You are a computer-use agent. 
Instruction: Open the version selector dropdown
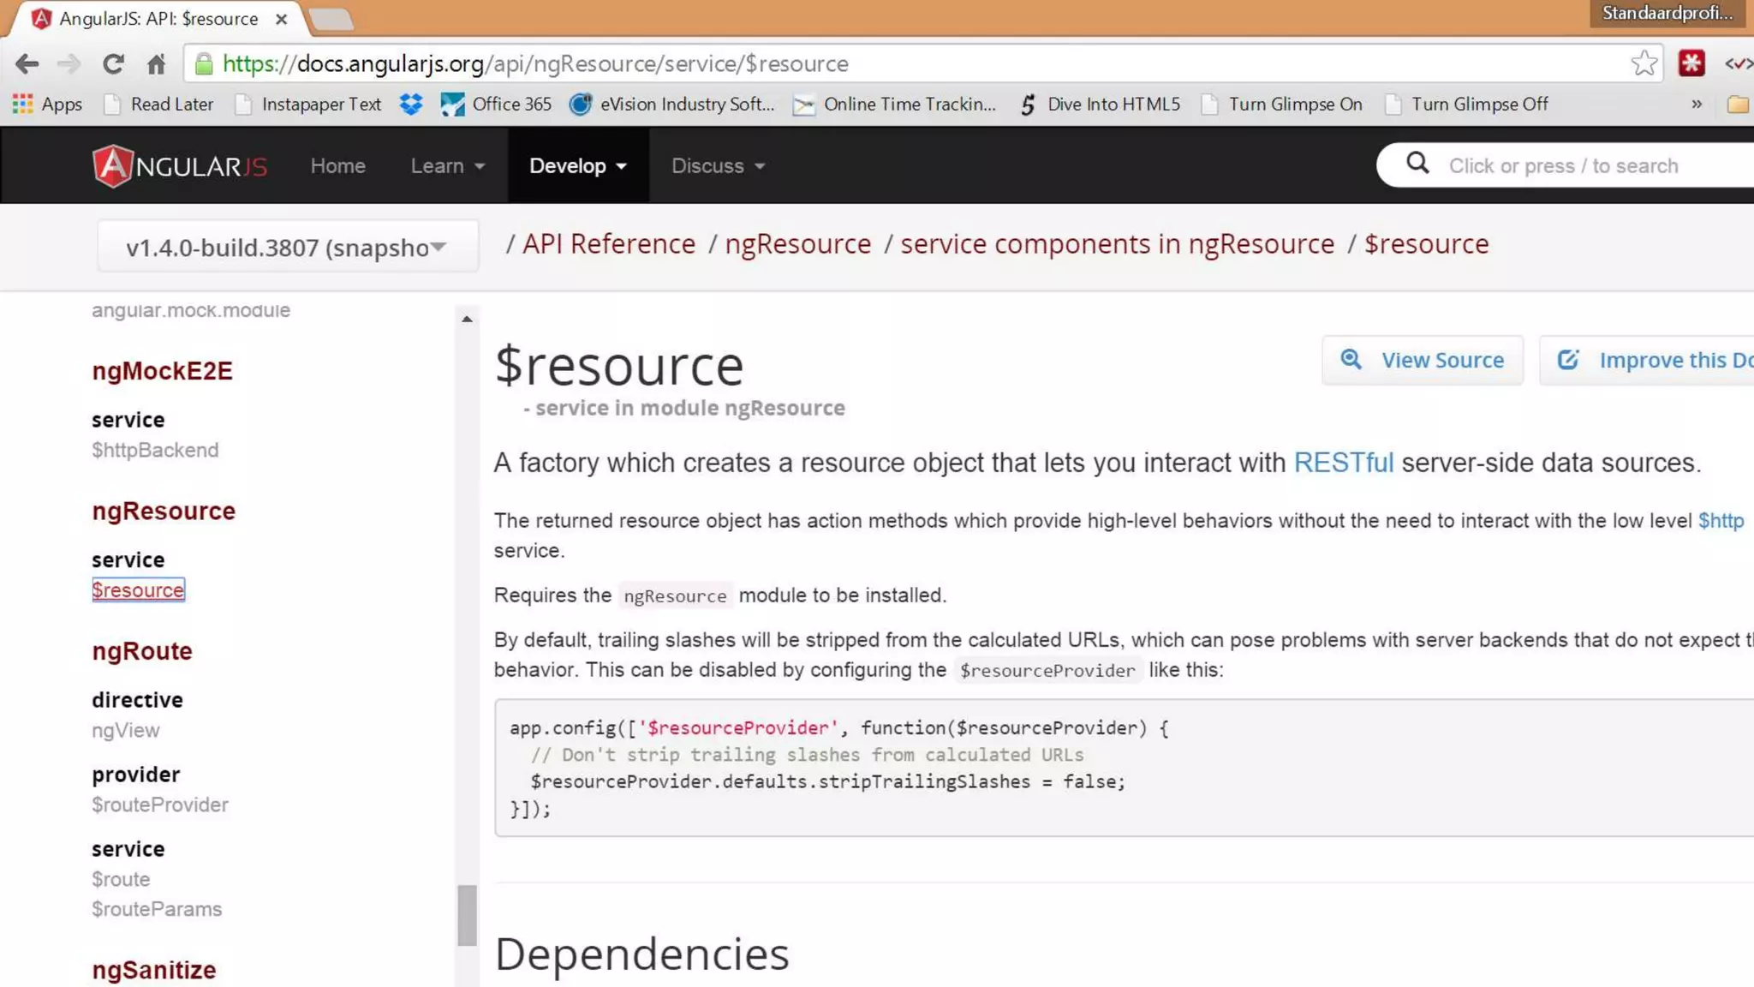pos(287,248)
